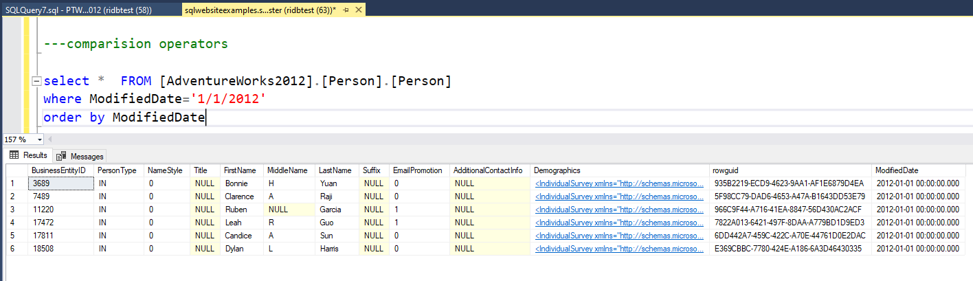Click BusinessEntityID cell 17472
Image resolution: width=973 pixels, height=281 pixels.
pos(60,222)
